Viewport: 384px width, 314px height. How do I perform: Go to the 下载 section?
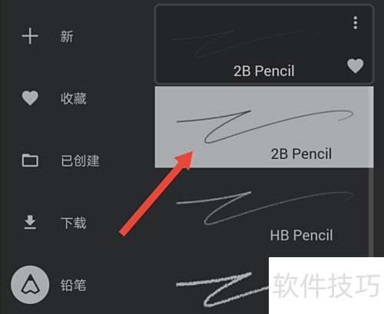point(74,223)
